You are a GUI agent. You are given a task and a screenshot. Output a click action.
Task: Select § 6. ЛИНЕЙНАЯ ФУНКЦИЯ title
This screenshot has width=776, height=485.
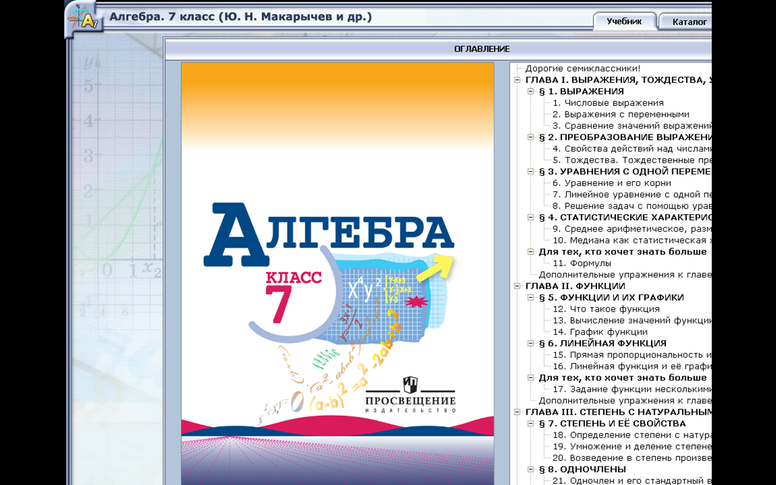pyautogui.click(x=603, y=344)
